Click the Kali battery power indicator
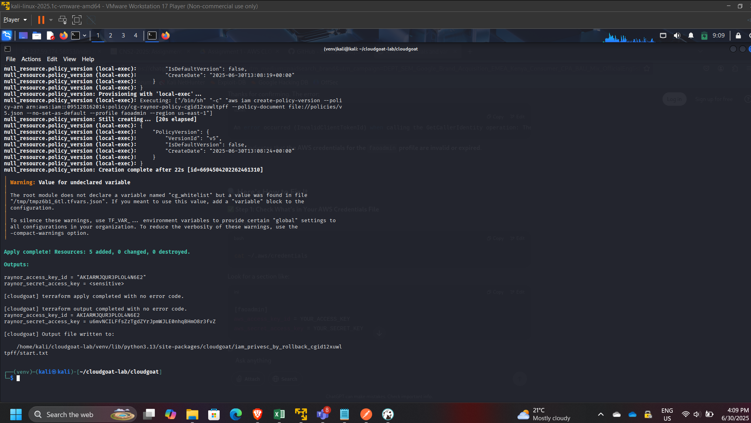The width and height of the screenshot is (751, 423). click(x=704, y=36)
